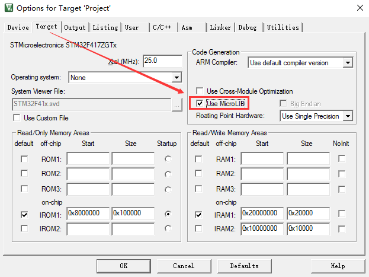Browse for System Viewer File with ellipsis button

click(177, 104)
